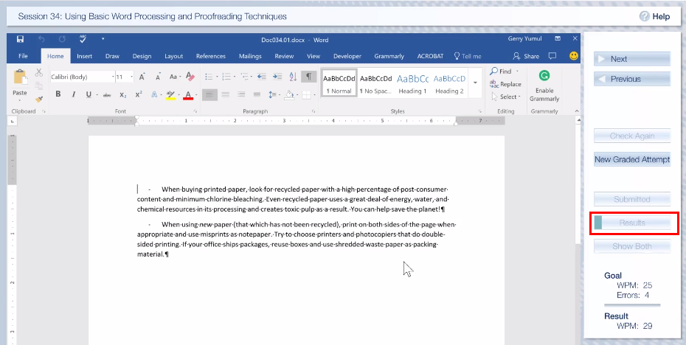
Task: Switch to the Design tab
Action: pyautogui.click(x=142, y=56)
